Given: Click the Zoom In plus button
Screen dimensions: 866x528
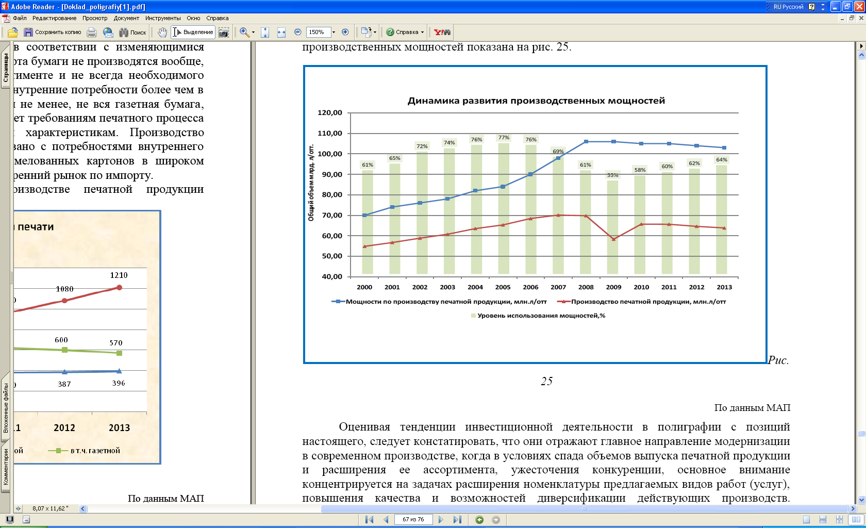Looking at the screenshot, I should (345, 32).
